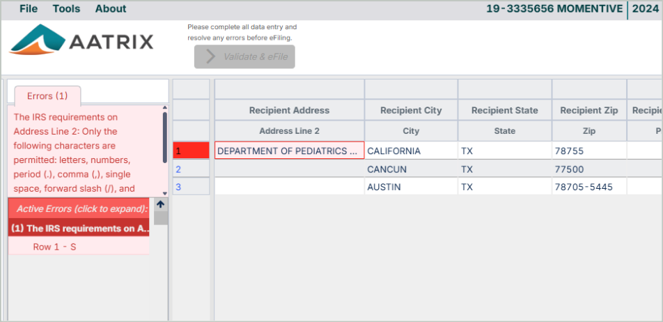The height and width of the screenshot is (322, 663).
Task: Click the Validate & eFile button
Action: (x=244, y=56)
